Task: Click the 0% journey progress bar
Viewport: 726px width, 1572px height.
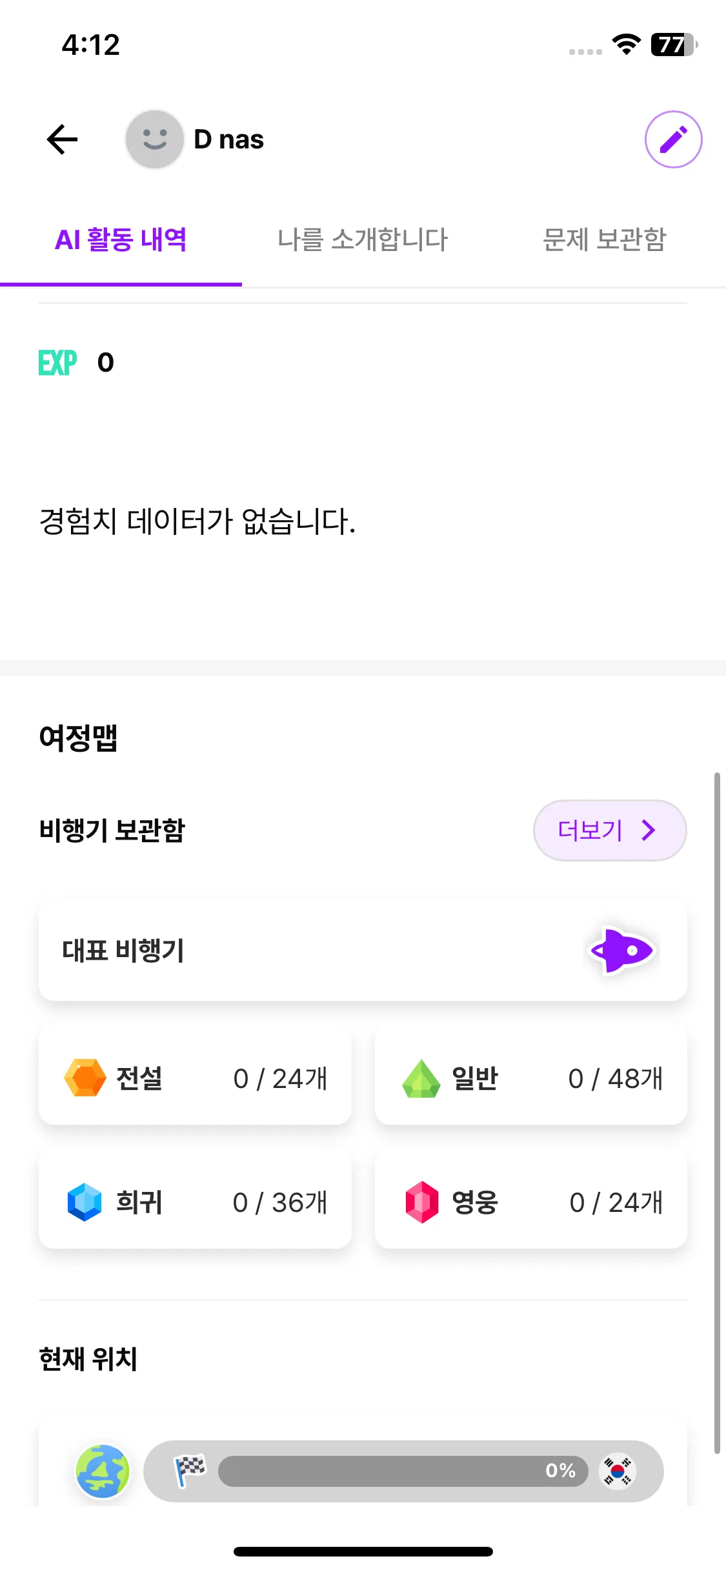Action: 403,1471
